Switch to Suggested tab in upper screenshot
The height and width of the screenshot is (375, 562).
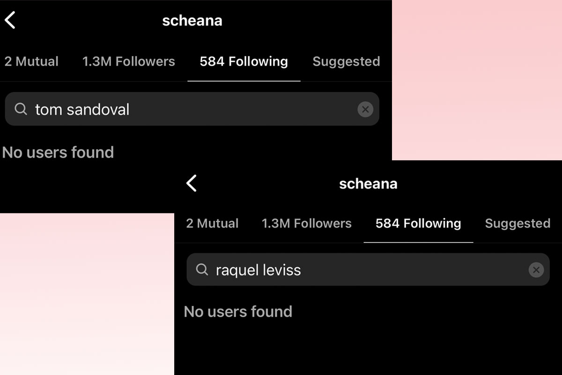point(346,62)
